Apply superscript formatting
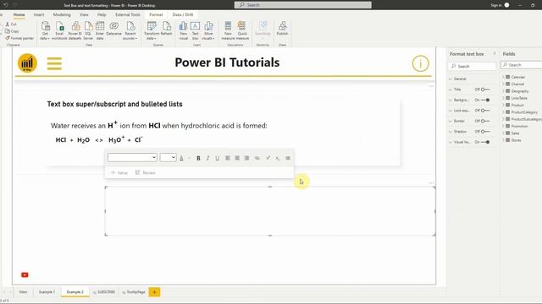The image size is (542, 304). pyautogui.click(x=268, y=158)
